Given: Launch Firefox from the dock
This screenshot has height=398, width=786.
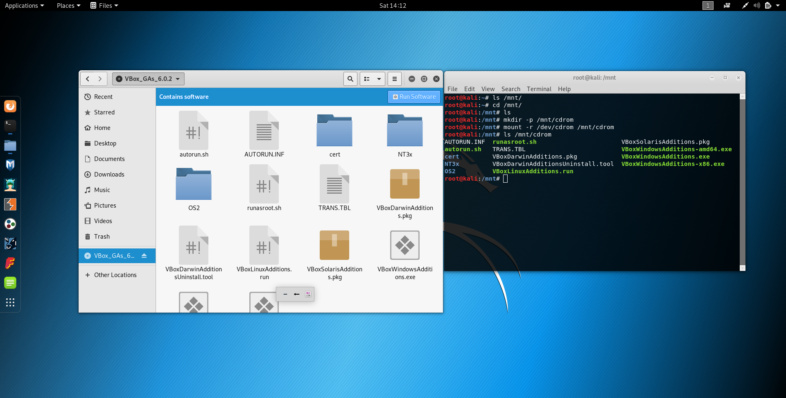Looking at the screenshot, I should [x=10, y=106].
